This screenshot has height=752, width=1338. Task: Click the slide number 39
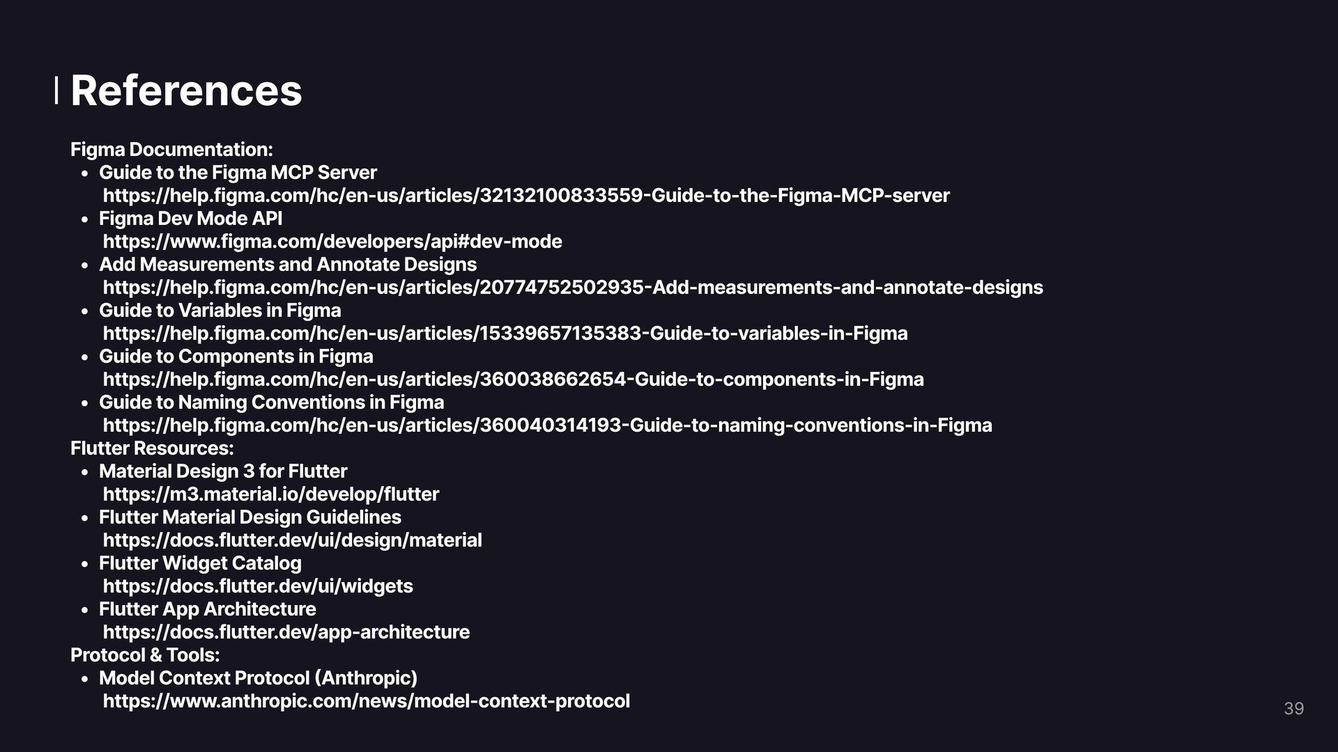(x=1293, y=709)
